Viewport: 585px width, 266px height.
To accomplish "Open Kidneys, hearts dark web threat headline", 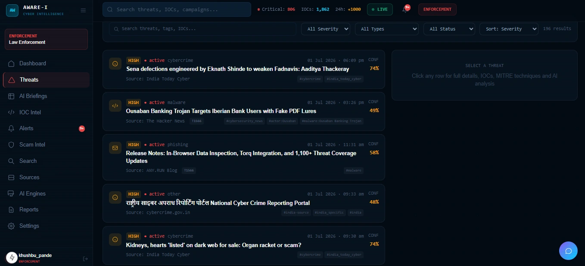I will tap(214, 245).
